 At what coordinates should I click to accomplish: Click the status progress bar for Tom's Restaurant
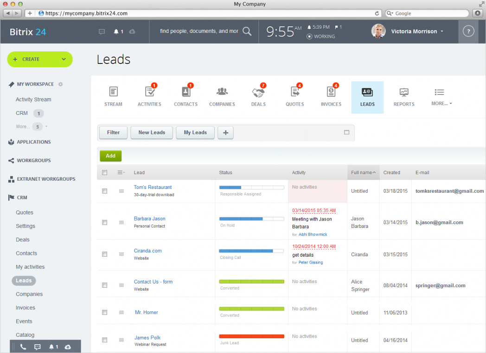(x=252, y=187)
